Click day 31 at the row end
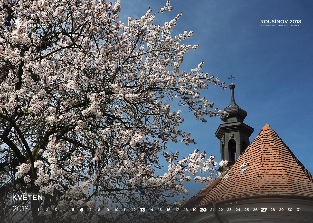 (x=299, y=210)
